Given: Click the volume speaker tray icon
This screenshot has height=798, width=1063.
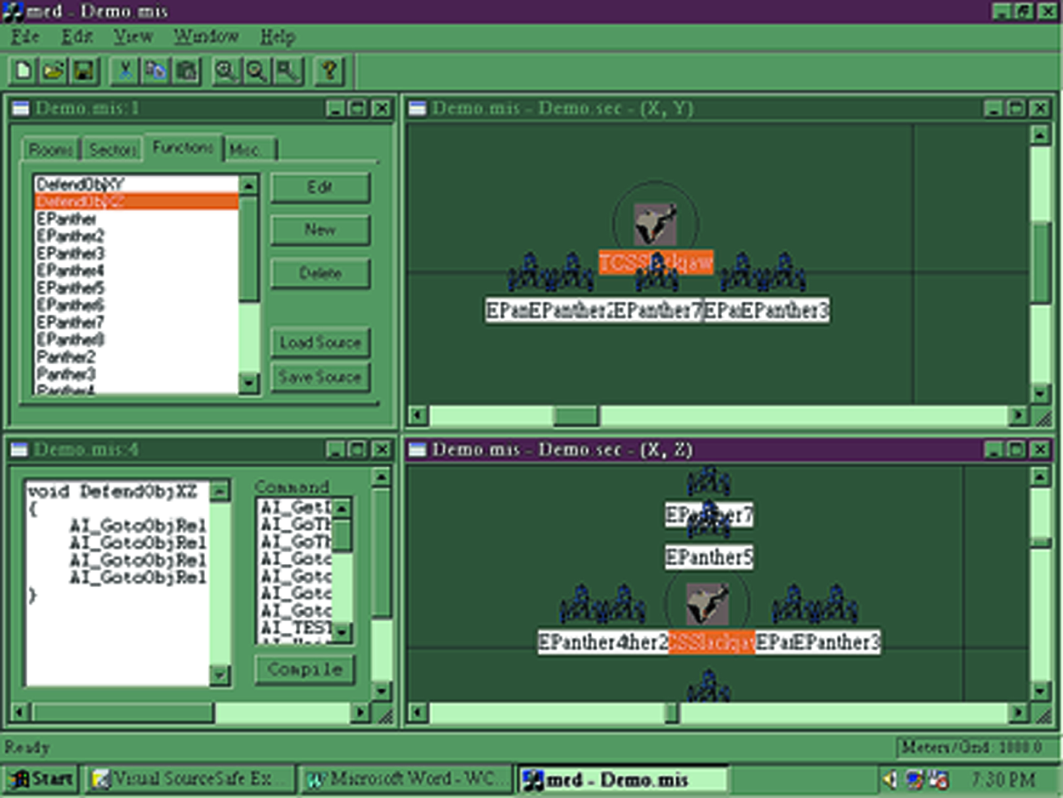Looking at the screenshot, I should (x=890, y=778).
